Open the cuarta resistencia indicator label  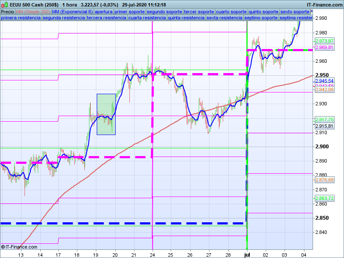(147, 18)
